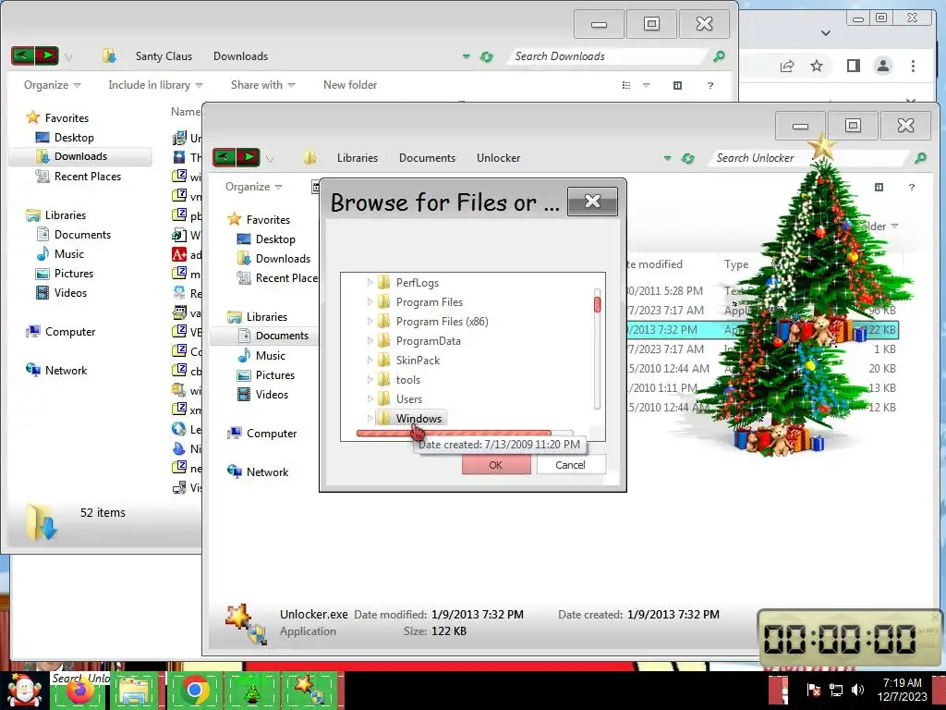Select Pictures library in Unlocker window
Viewport: 946px width, 710px height.
click(x=274, y=375)
